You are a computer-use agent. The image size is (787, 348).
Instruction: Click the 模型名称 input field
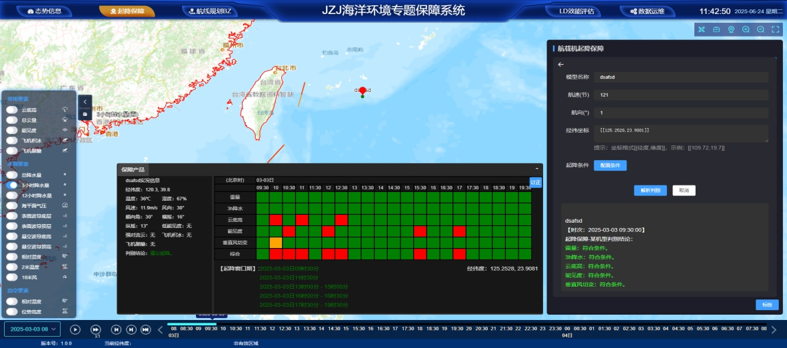pos(680,77)
